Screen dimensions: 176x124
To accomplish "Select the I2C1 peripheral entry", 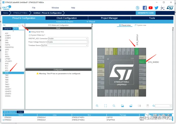I will 7,52.
